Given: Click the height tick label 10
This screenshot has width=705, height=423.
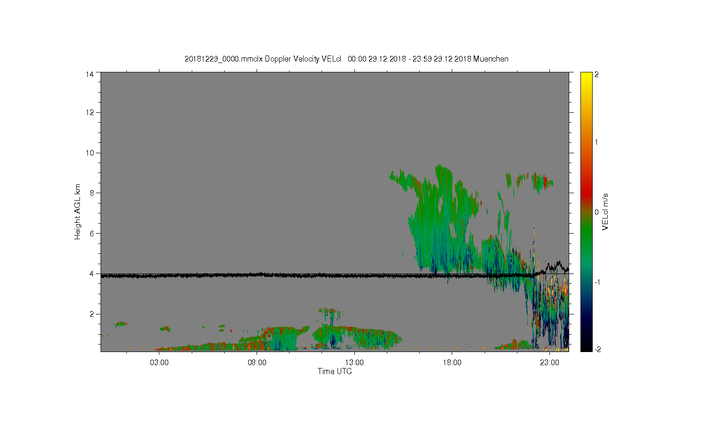Looking at the screenshot, I should (90, 153).
